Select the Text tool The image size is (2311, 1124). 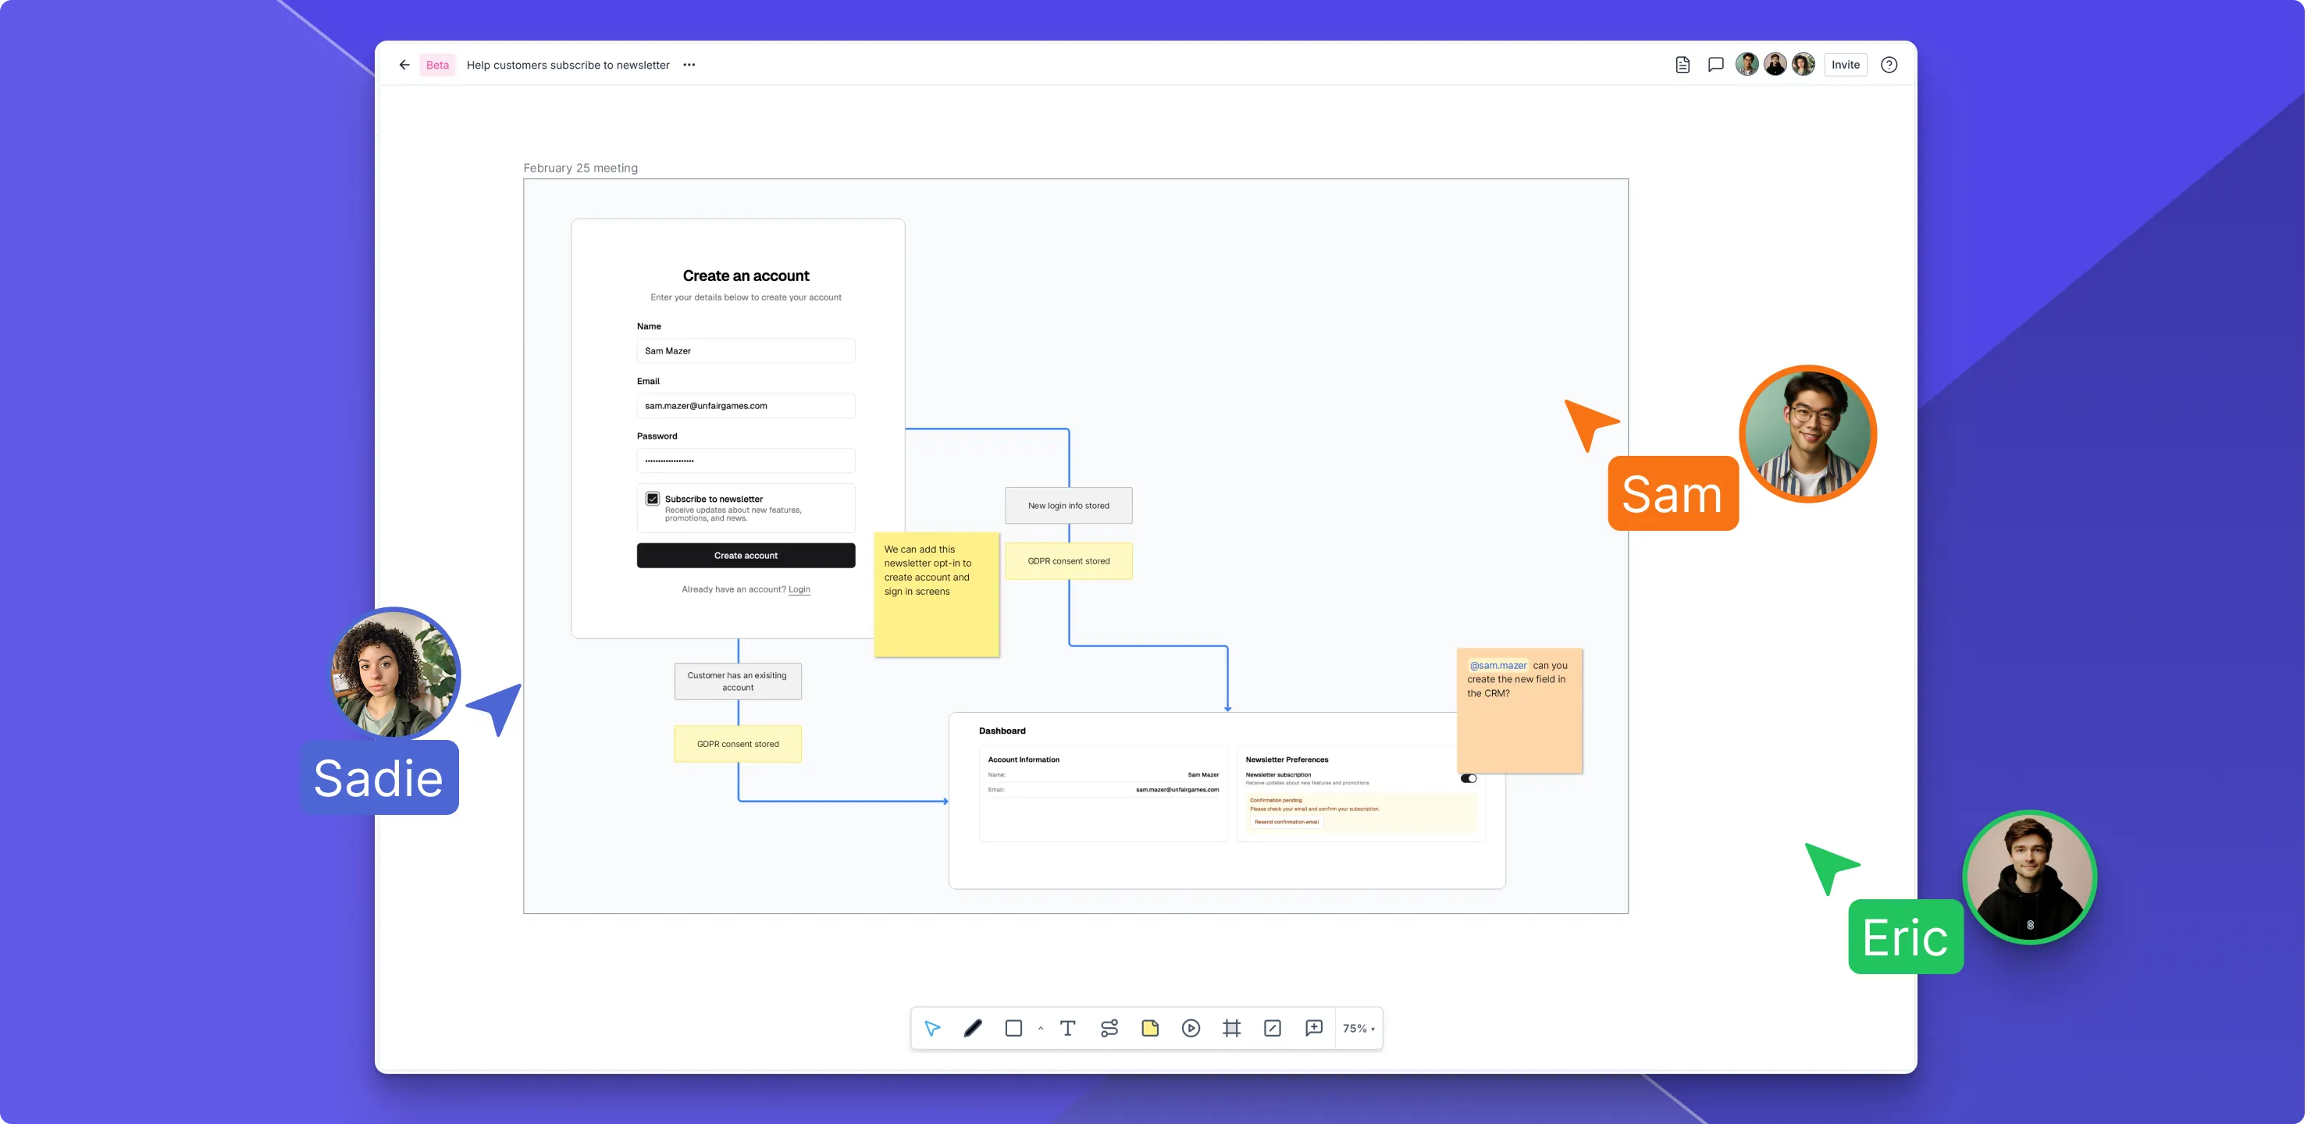1067,1028
